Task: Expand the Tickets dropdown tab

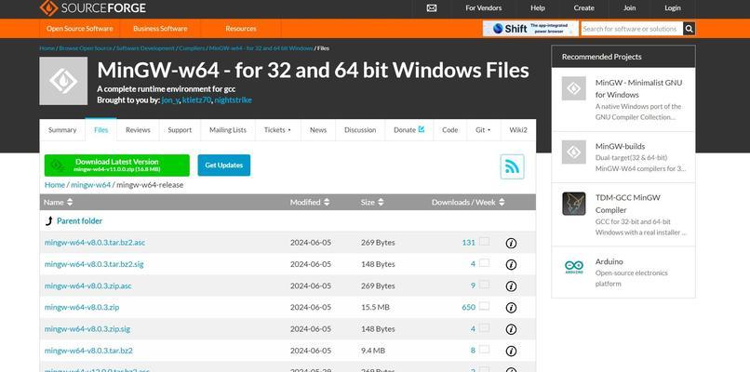Action: pyautogui.click(x=277, y=130)
